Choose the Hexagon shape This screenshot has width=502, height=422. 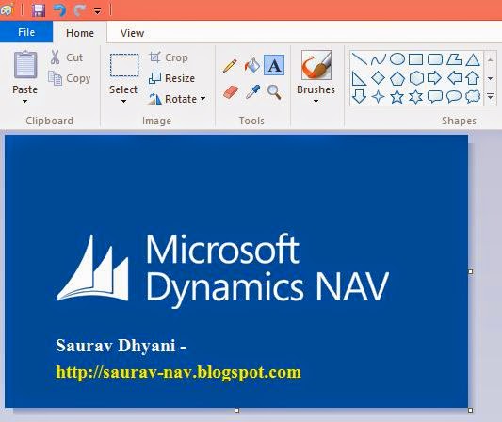click(x=416, y=78)
